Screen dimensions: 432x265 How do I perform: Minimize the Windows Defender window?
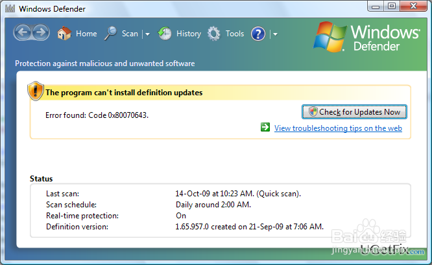[376, 6]
